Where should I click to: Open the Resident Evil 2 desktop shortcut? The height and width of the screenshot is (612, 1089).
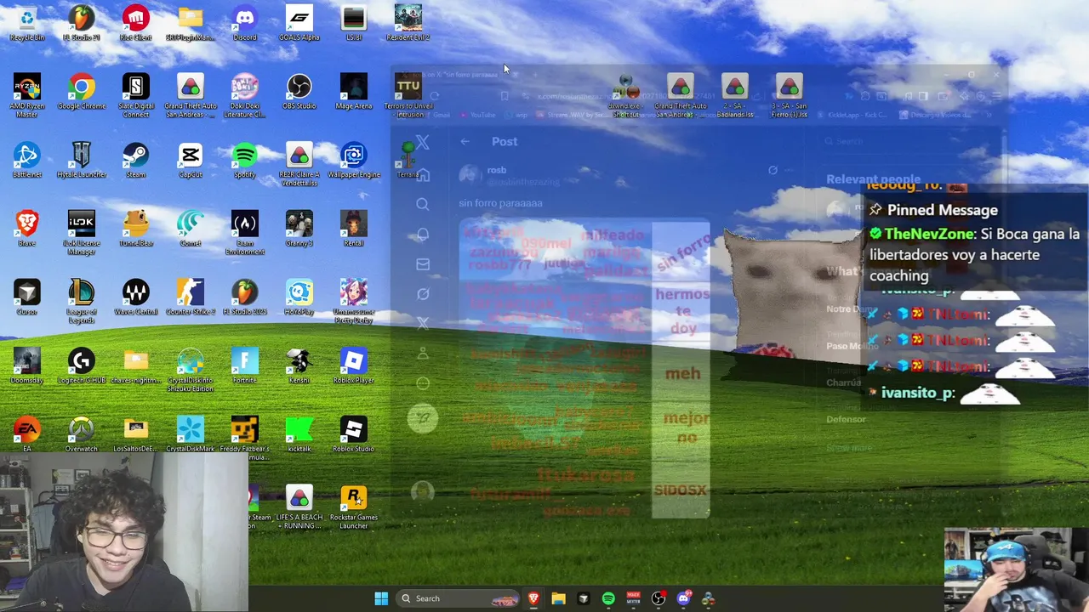[408, 23]
